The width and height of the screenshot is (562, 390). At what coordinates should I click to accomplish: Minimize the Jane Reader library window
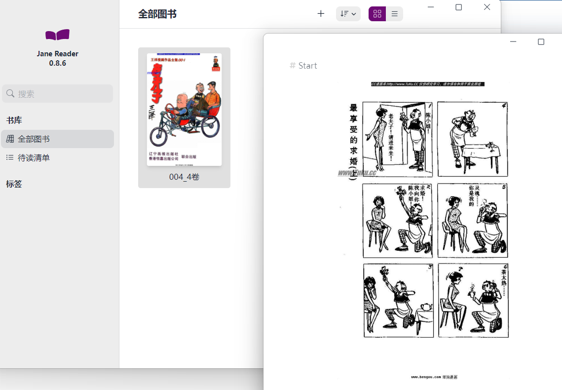tap(431, 7)
